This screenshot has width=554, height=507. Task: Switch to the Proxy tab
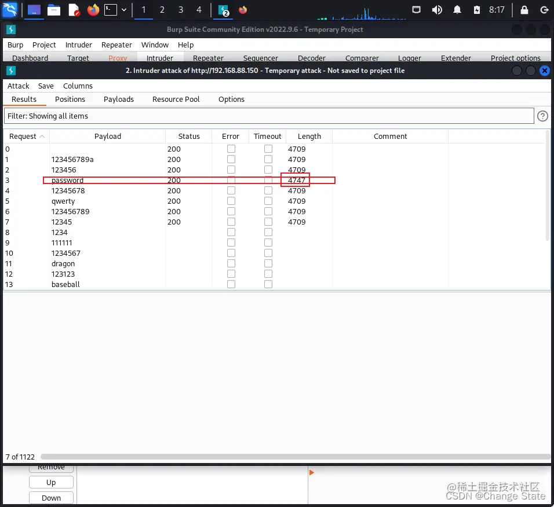pos(118,58)
